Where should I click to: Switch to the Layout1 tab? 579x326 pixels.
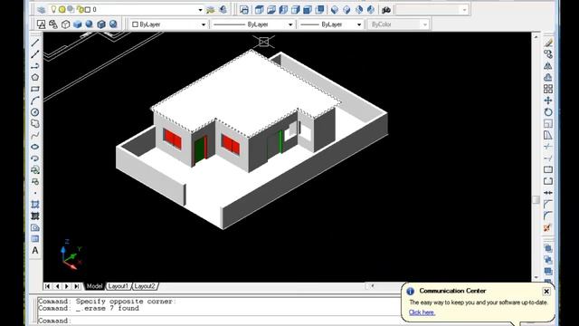tap(119, 286)
